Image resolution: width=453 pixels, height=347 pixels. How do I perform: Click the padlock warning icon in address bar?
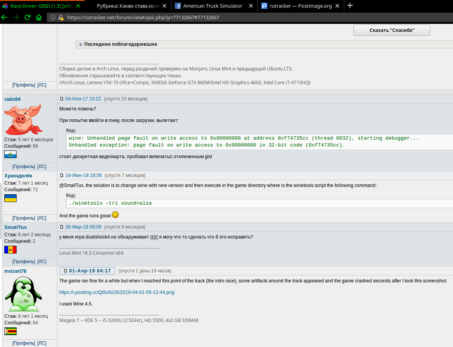tap(61, 17)
